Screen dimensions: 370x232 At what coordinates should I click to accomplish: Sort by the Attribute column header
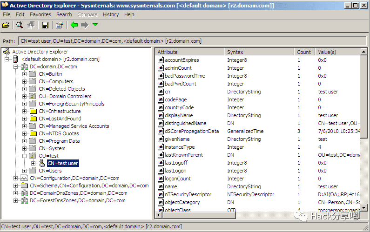click(x=189, y=52)
